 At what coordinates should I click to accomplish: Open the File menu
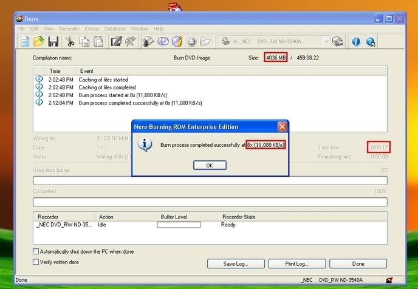point(21,29)
